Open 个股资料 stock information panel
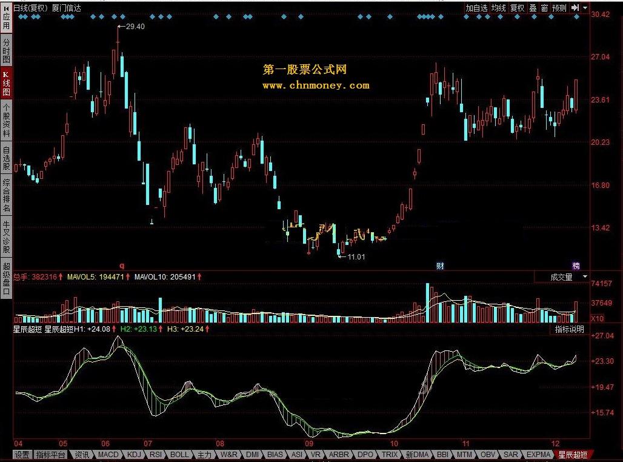This screenshot has width=623, height=462. (x=6, y=121)
